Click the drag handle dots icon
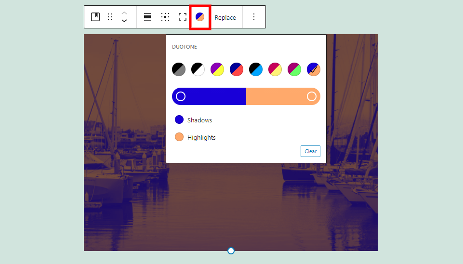This screenshot has width=463, height=264. tap(110, 17)
